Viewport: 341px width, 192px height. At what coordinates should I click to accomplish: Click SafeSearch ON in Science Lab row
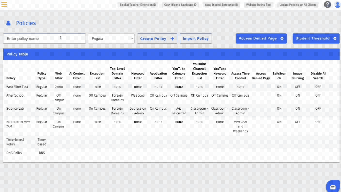click(279, 109)
